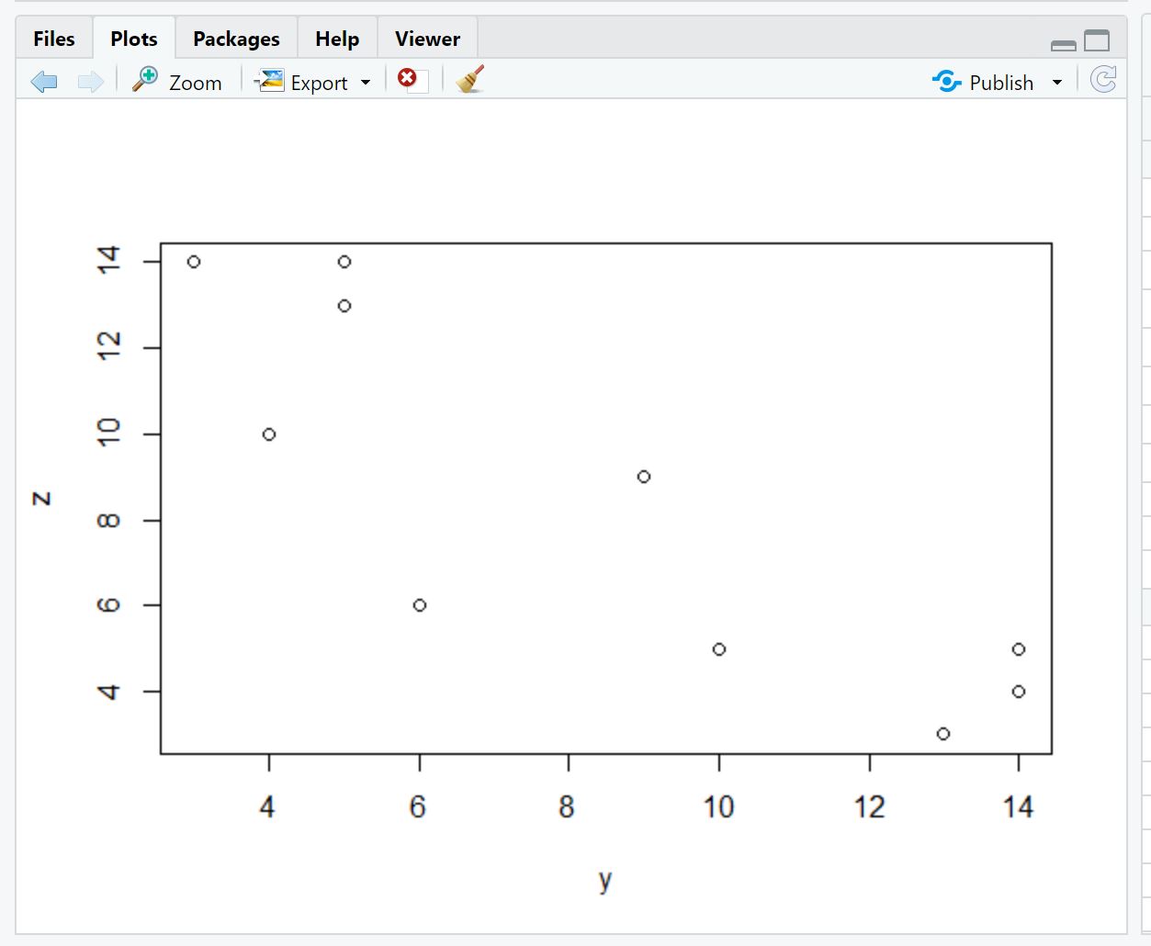The image size is (1151, 946).
Task: Refresh the plot with circular arrow icon
Action: [1102, 79]
